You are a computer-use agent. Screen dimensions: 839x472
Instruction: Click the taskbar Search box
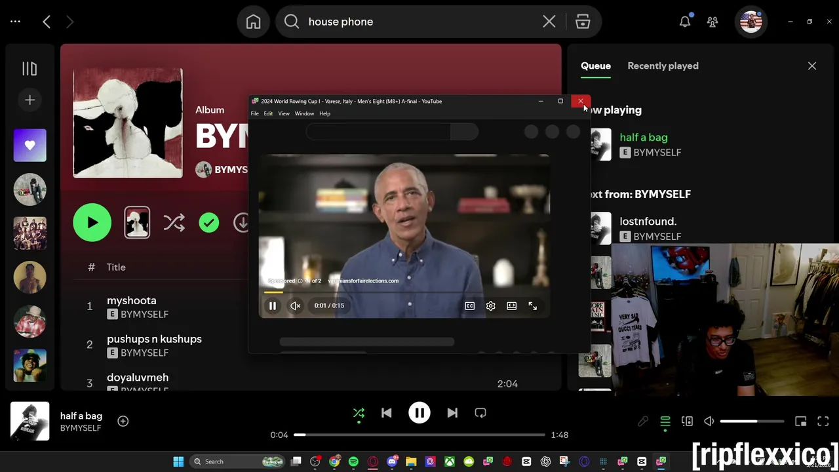[238, 462]
